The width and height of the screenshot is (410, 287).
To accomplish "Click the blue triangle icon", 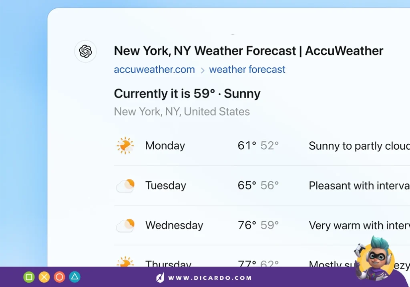I will tap(74, 277).
